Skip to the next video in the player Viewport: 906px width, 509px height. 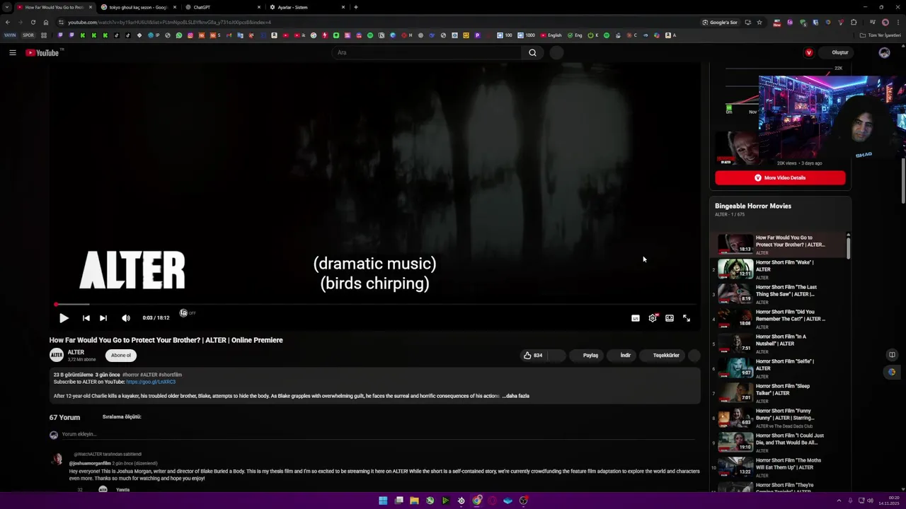click(x=103, y=318)
